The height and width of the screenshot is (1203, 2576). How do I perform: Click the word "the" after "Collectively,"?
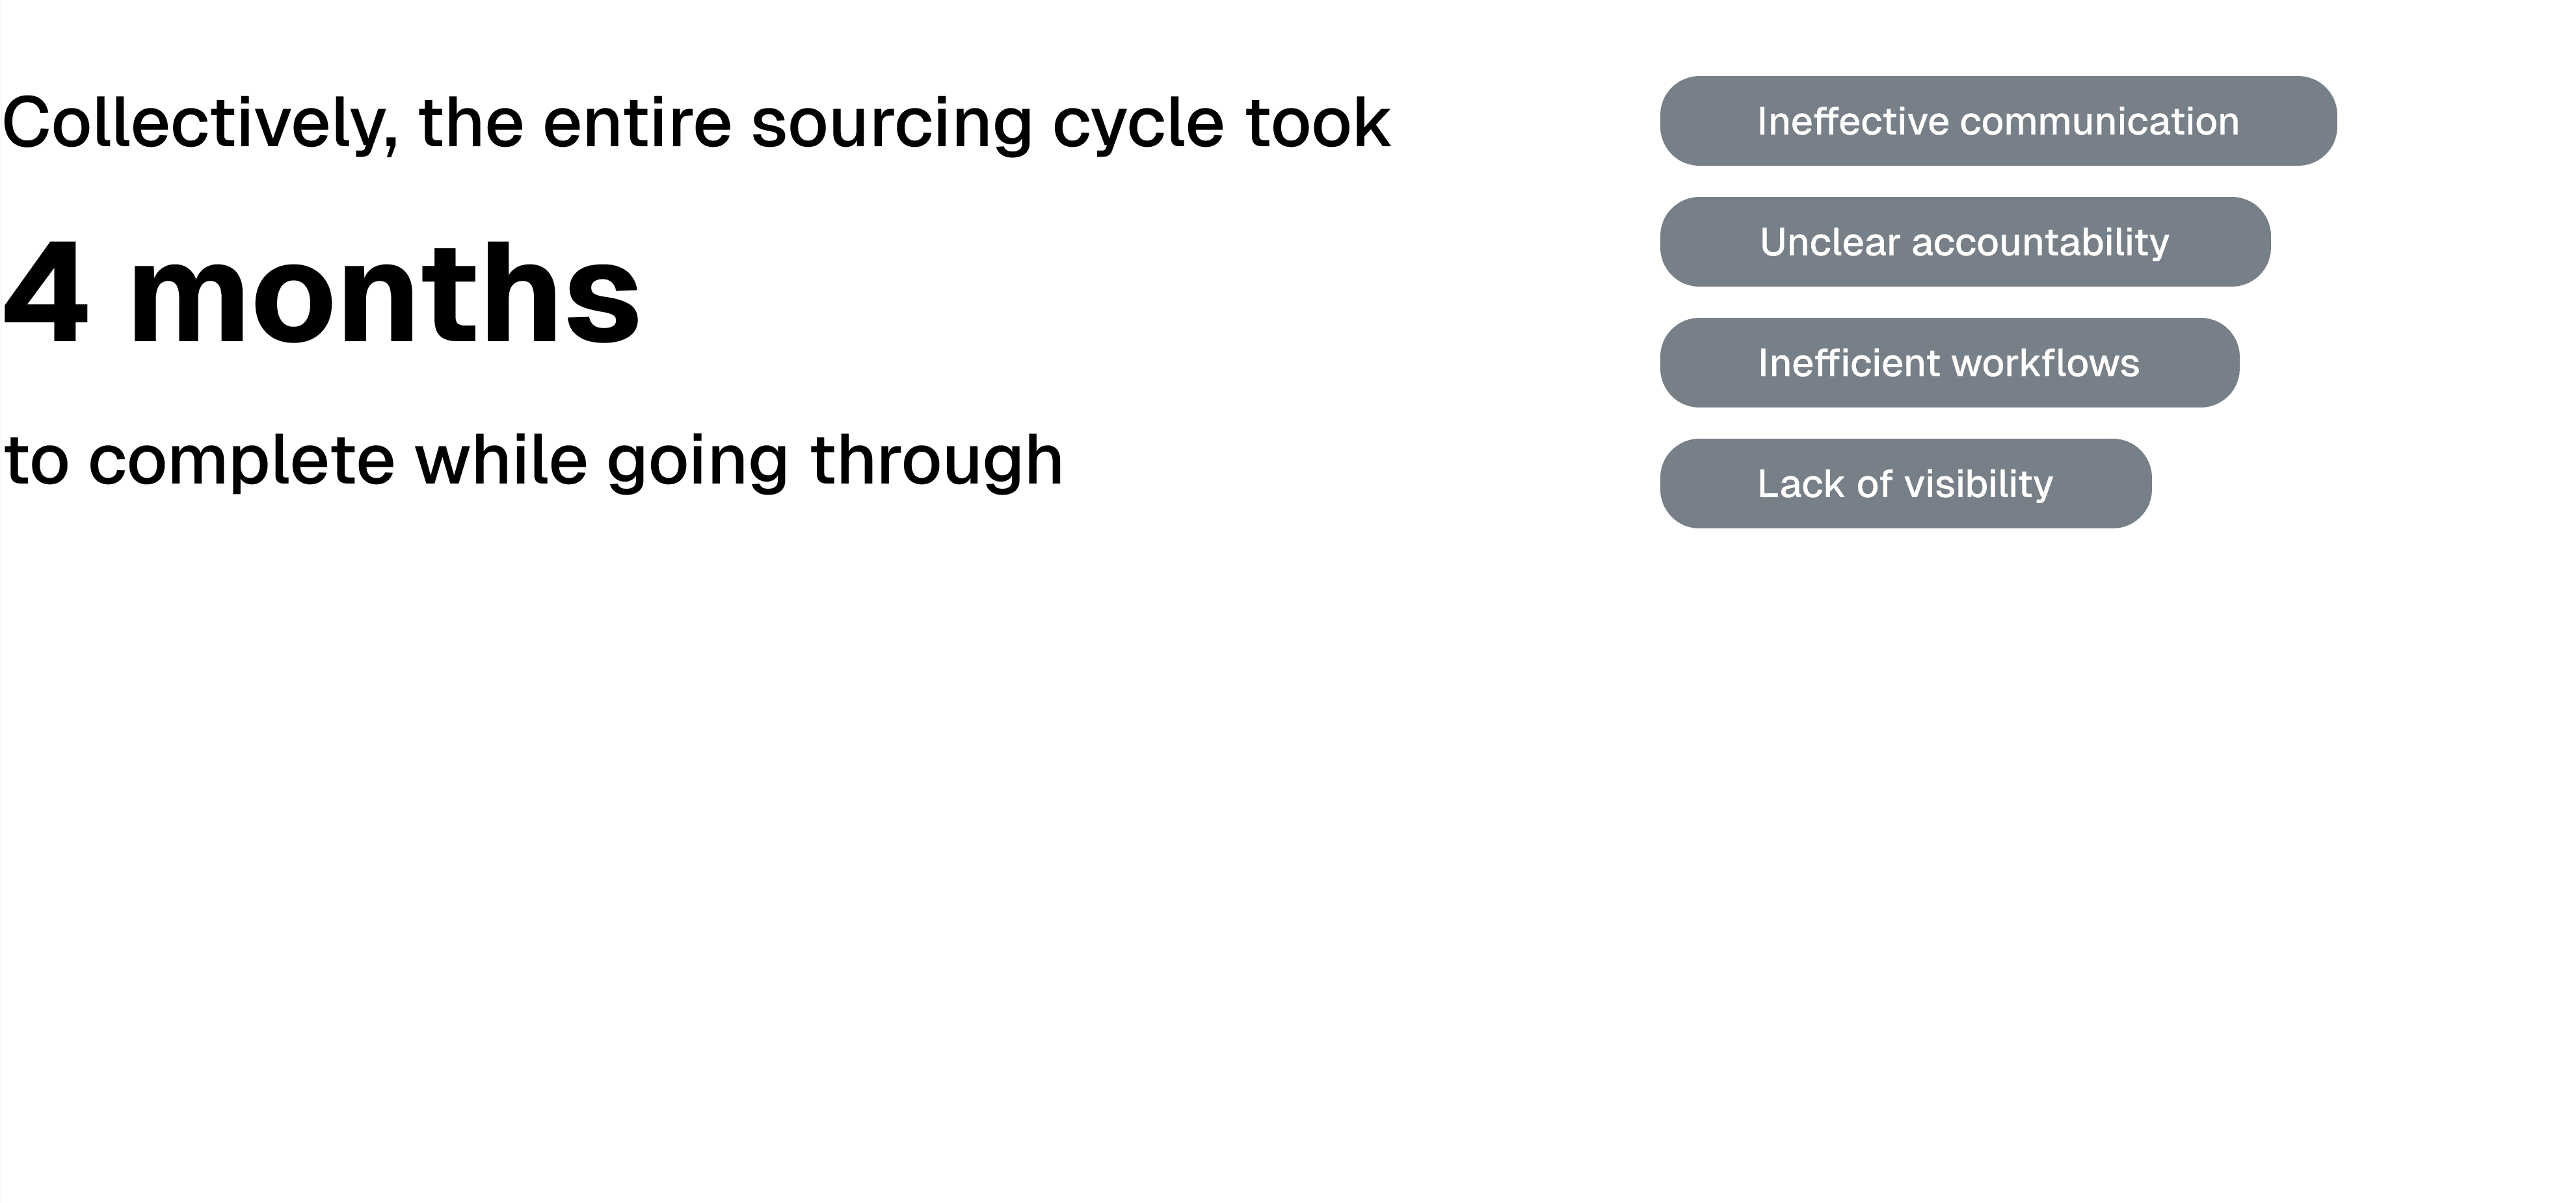coord(471,122)
